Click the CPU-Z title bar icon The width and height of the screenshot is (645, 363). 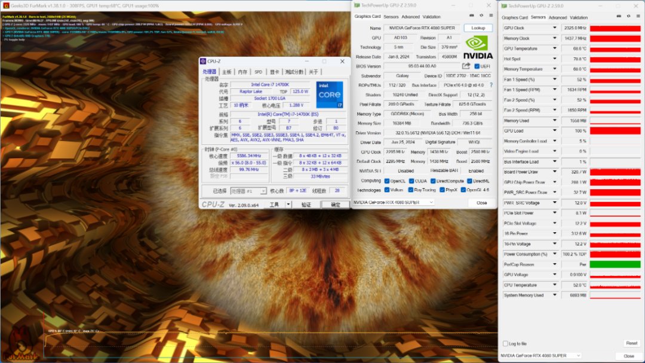[203, 61]
